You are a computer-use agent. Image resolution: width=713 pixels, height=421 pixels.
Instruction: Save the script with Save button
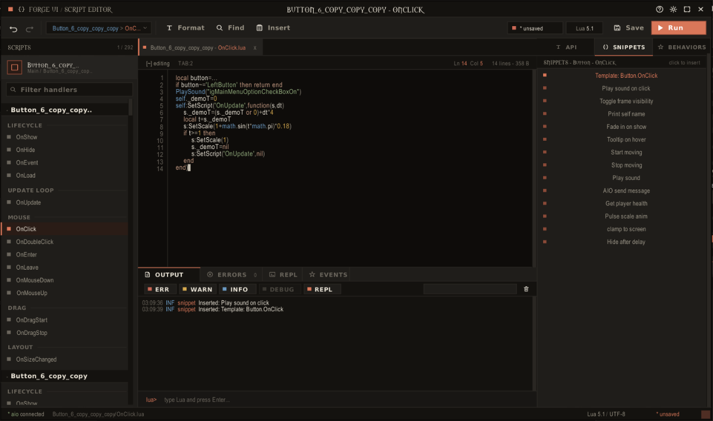click(x=629, y=28)
